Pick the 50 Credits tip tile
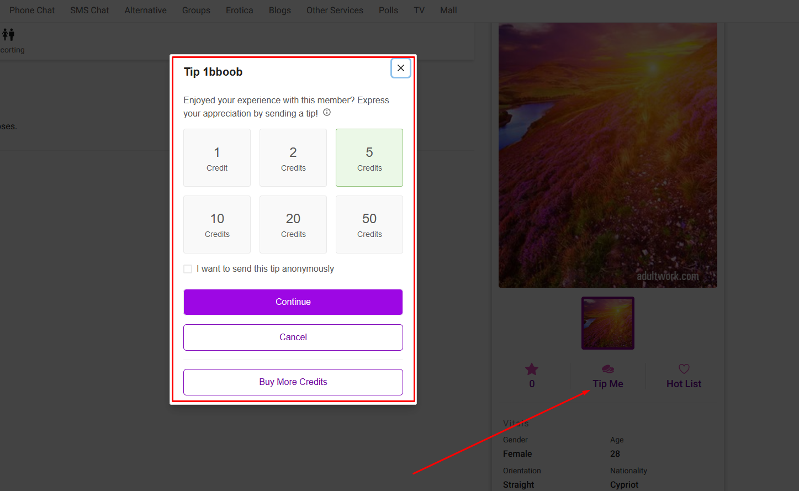 [369, 224]
